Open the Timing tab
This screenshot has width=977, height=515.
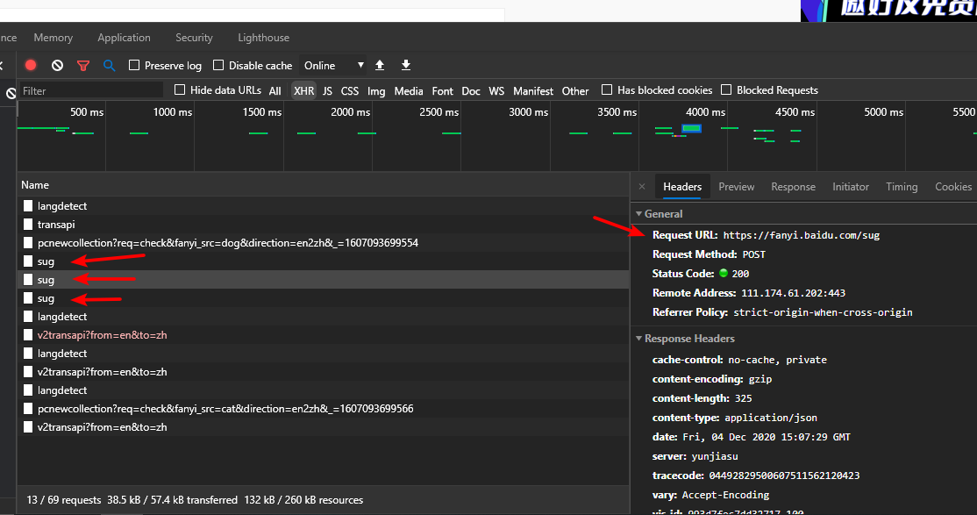coord(902,186)
